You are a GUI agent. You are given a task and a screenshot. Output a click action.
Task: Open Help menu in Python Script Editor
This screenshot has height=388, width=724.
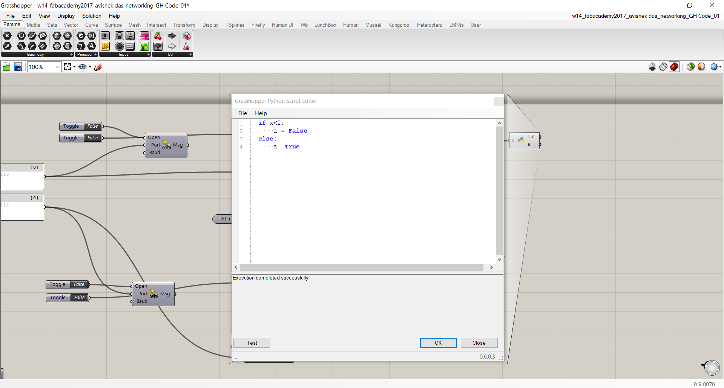(261, 113)
